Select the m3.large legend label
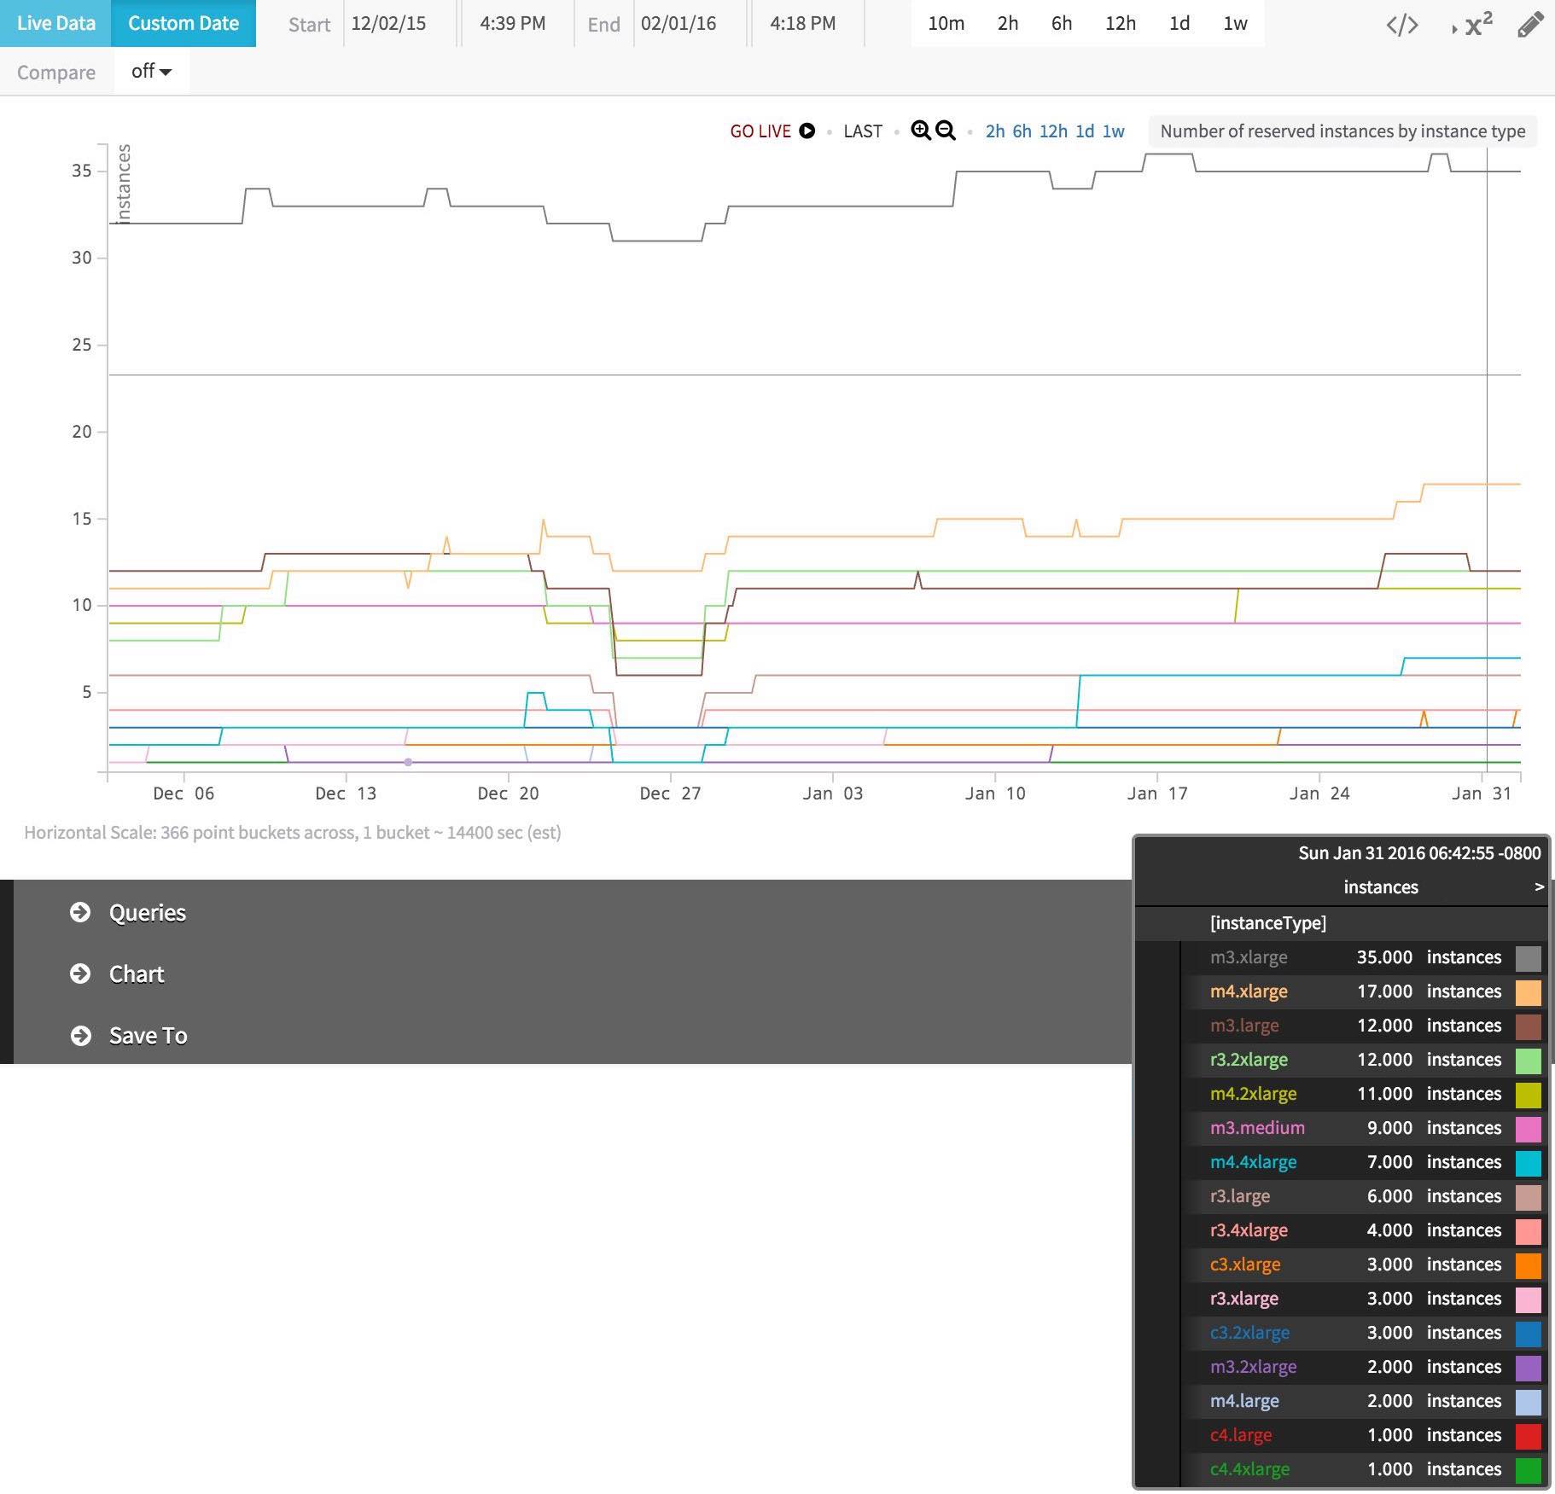The height and width of the screenshot is (1494, 1555). [1244, 1026]
